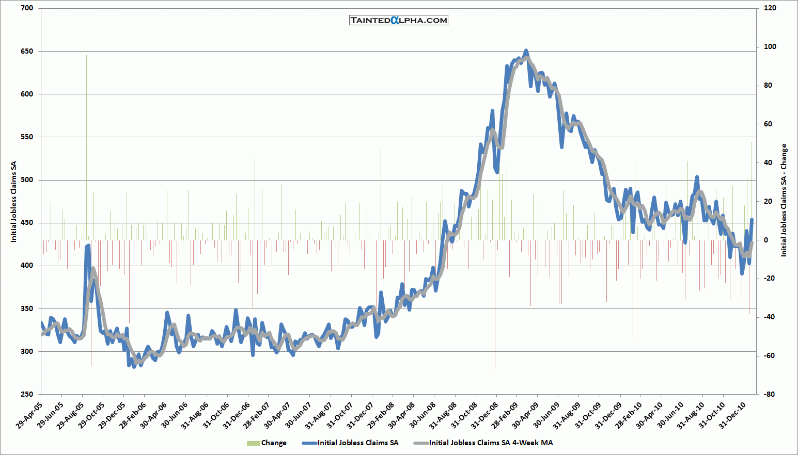
Task: Click the 0 value on right axis
Action: click(x=766, y=240)
